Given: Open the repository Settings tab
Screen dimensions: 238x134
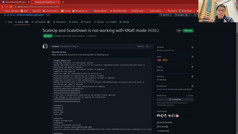Looking at the screenshot, I should [124, 22].
